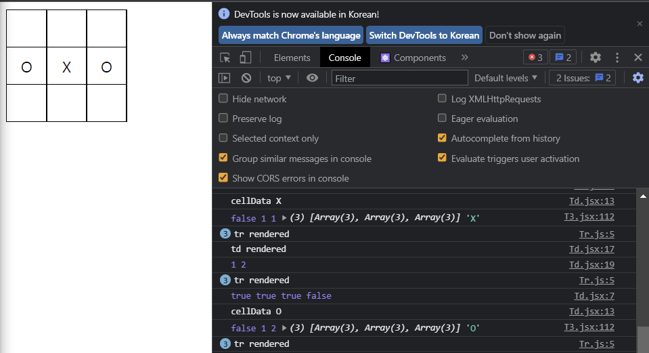649x353 pixels.
Task: Click the info icon in the language banner
Action: coord(224,14)
